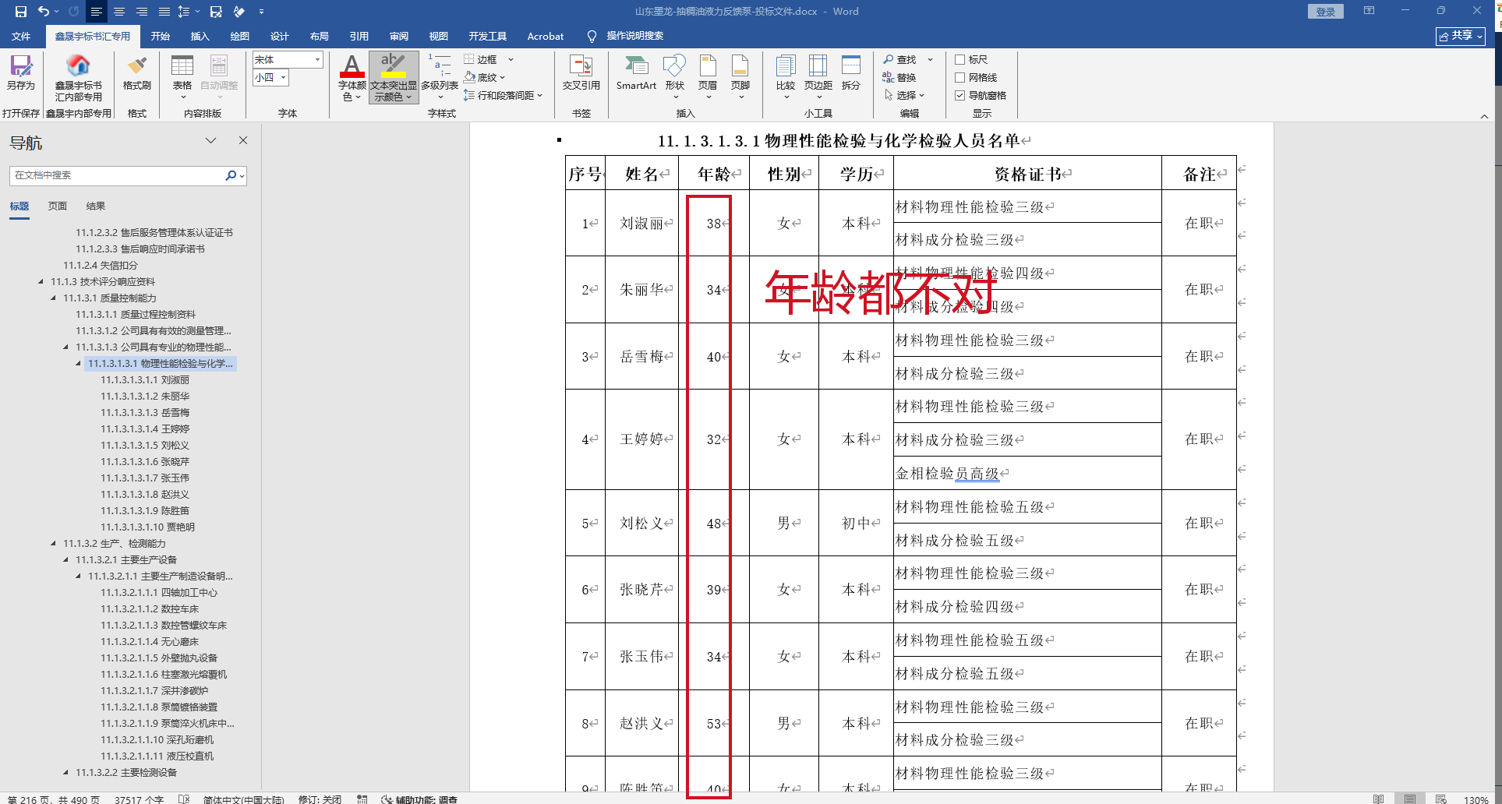Screen dimensions: 1502x804
Task: Apply justify alignment from the quick access toolbar
Action: [164, 12]
